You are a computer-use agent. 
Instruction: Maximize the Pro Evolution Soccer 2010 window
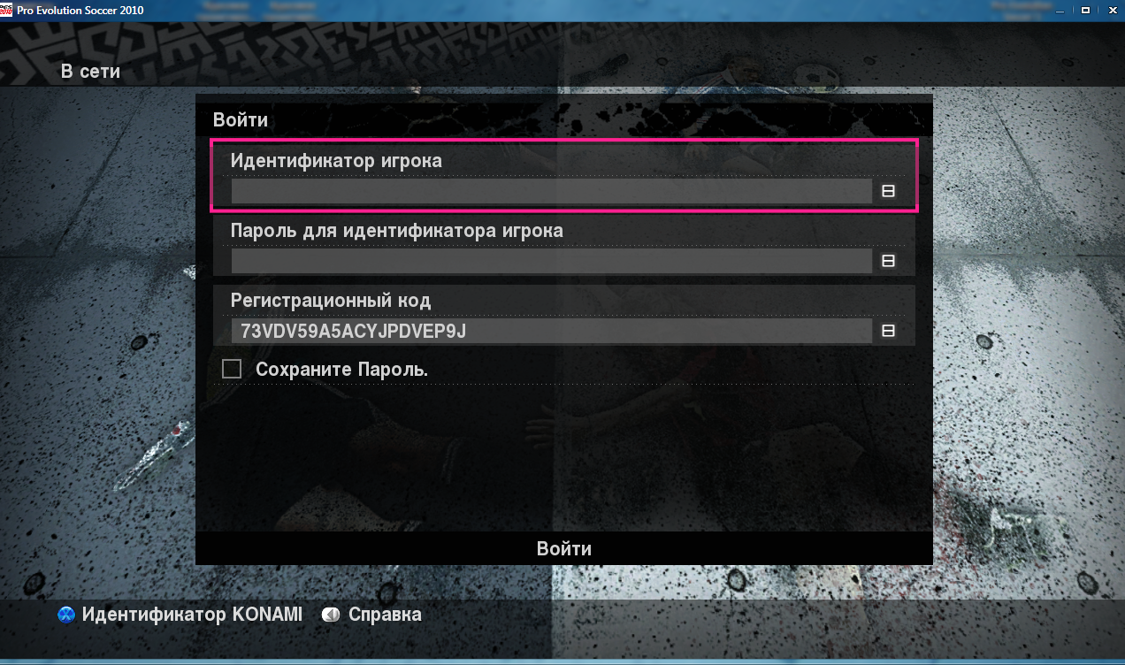(x=1085, y=11)
